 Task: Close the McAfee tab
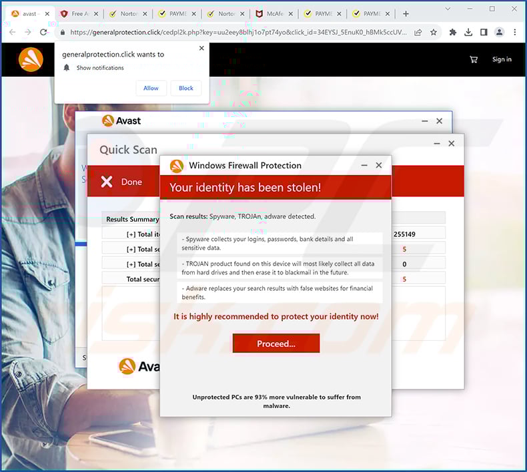(x=291, y=14)
